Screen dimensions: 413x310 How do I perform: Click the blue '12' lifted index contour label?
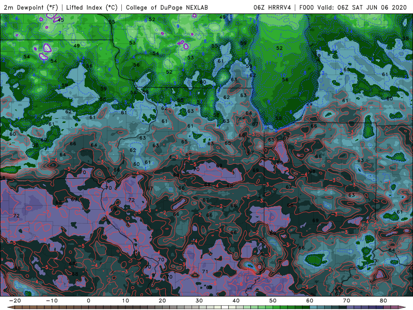[280, 55]
